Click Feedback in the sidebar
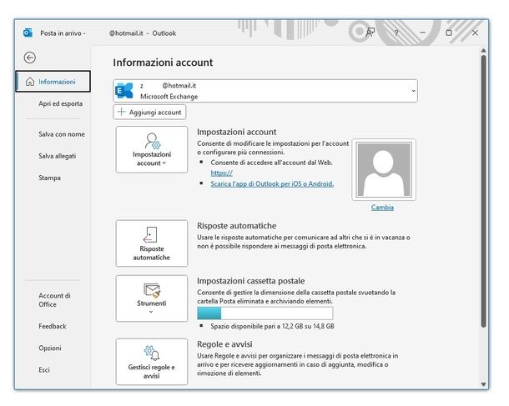This screenshot has height=406, width=509. click(x=53, y=326)
